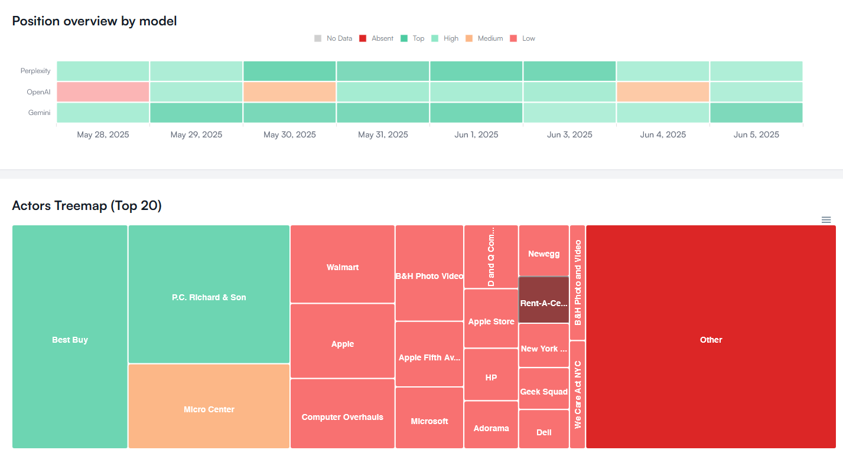The height and width of the screenshot is (463, 843).
Task: Toggle the No Data legend entry
Action: 333,38
